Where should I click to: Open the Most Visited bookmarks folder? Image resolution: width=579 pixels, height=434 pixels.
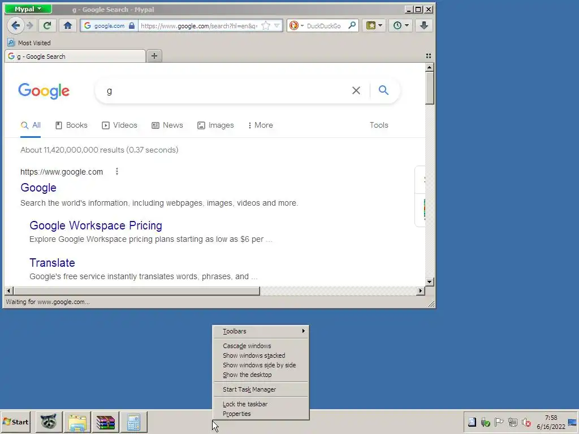pyautogui.click(x=29, y=43)
